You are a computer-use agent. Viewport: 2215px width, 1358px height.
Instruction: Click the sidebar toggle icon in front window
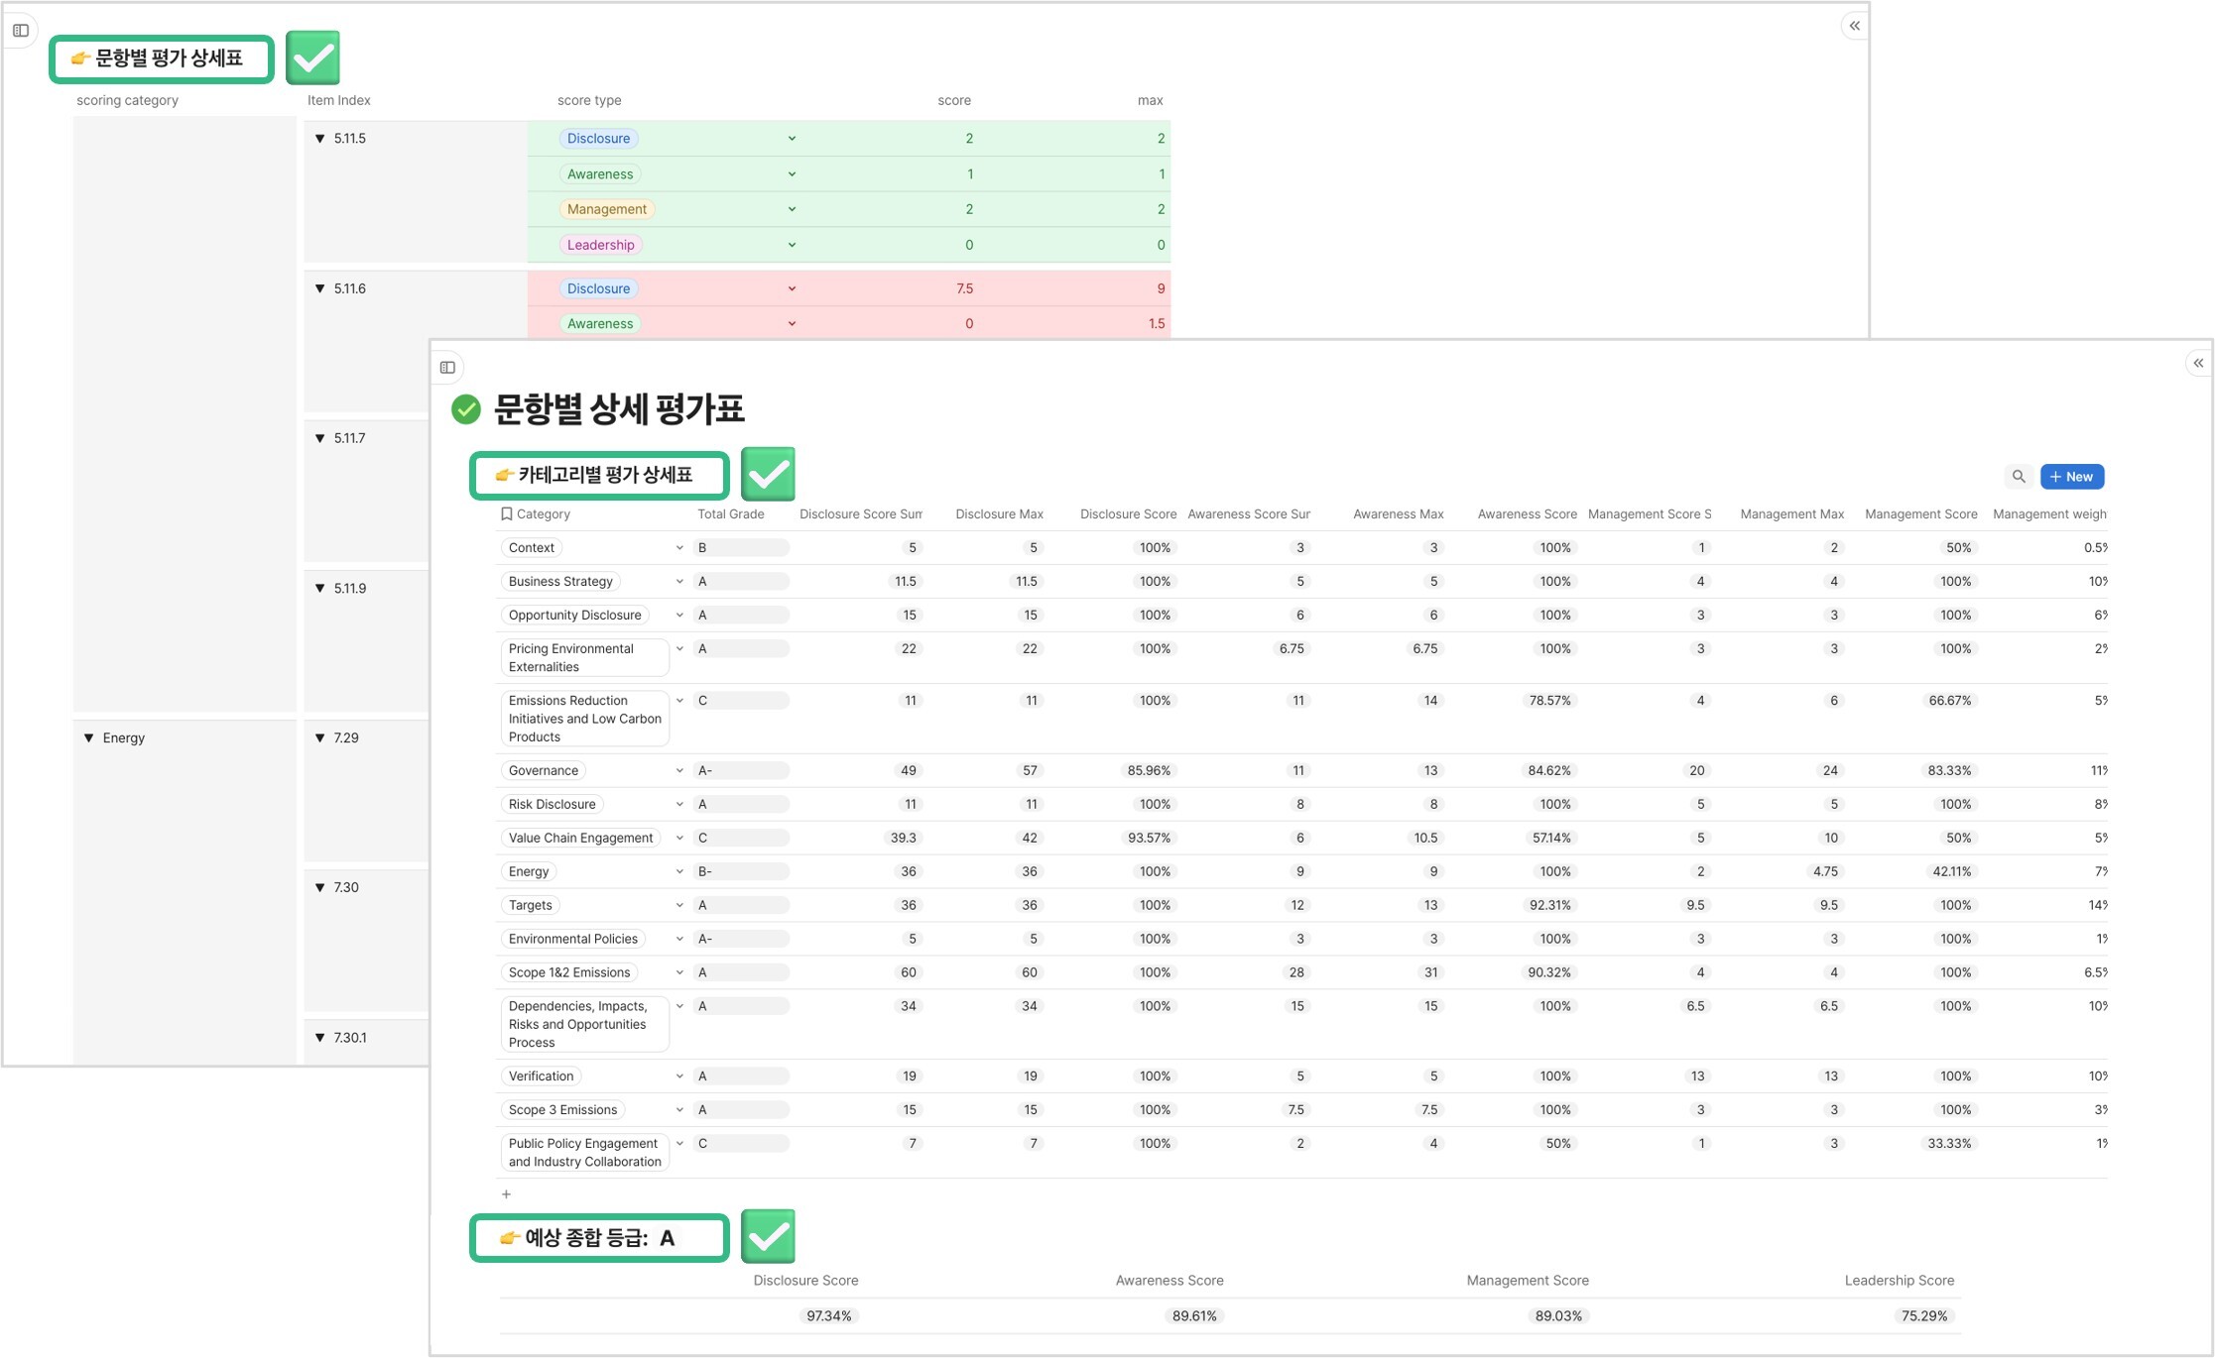[447, 368]
